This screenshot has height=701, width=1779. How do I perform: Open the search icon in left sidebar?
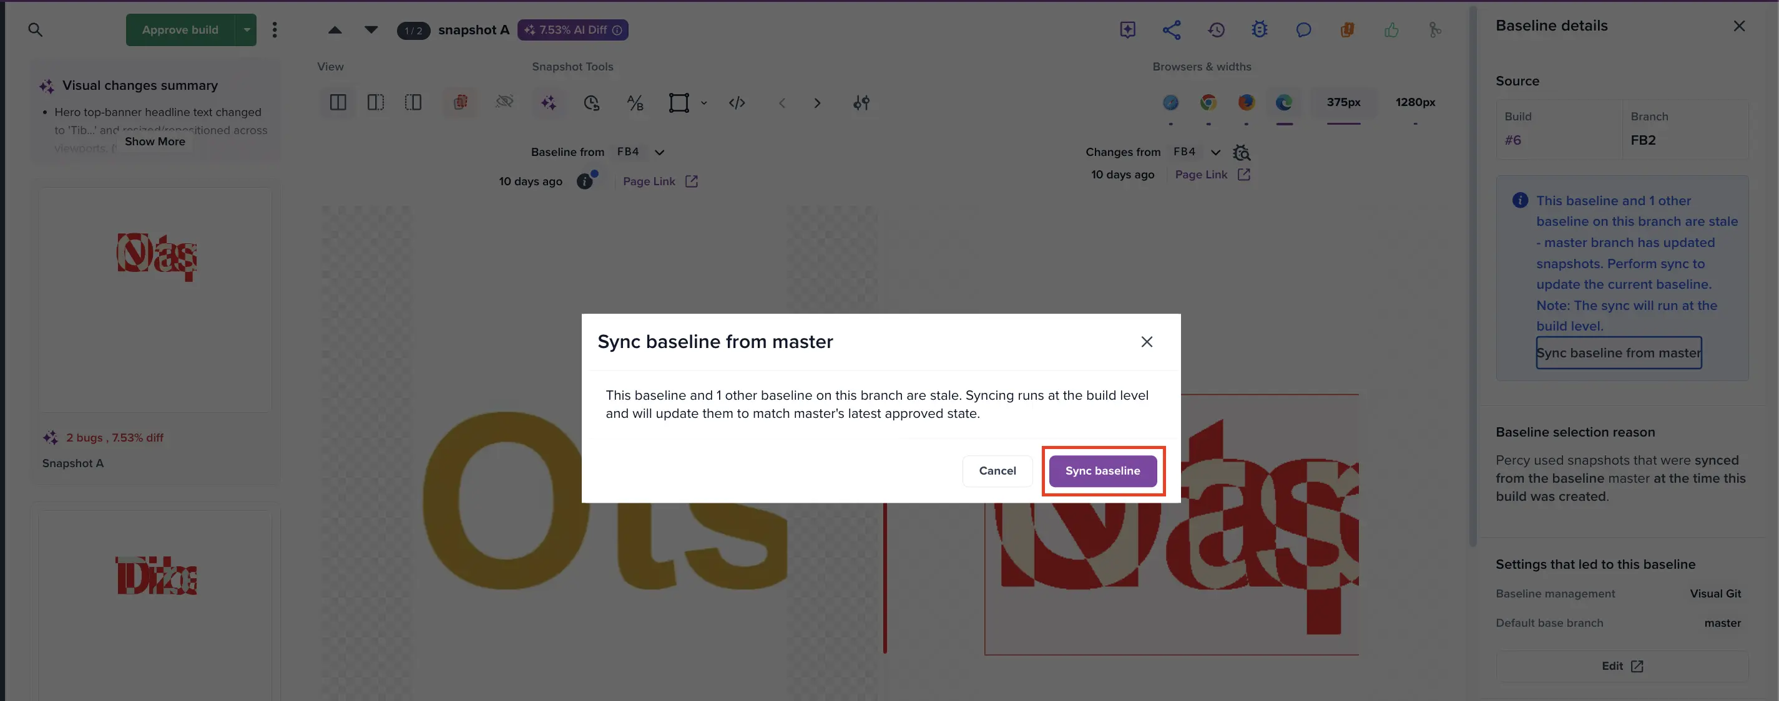tap(35, 30)
